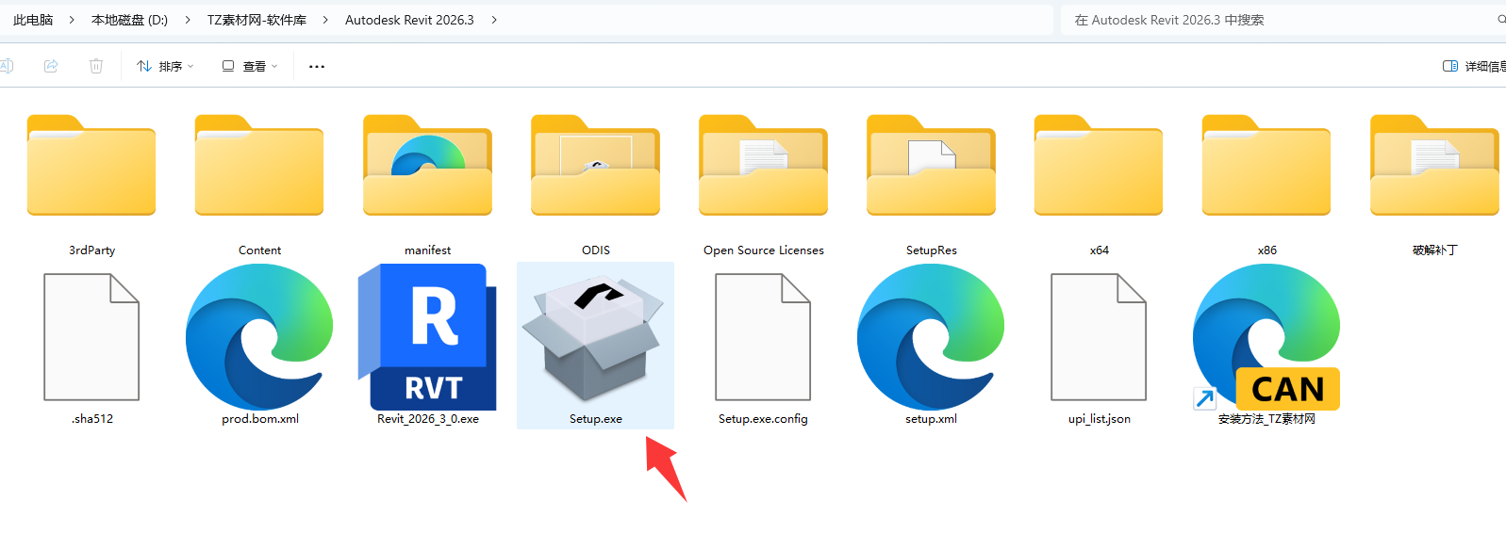Image resolution: width=1506 pixels, height=549 pixels.
Task: Select the prod.bom.xml Edge file icon
Action: pos(259,337)
